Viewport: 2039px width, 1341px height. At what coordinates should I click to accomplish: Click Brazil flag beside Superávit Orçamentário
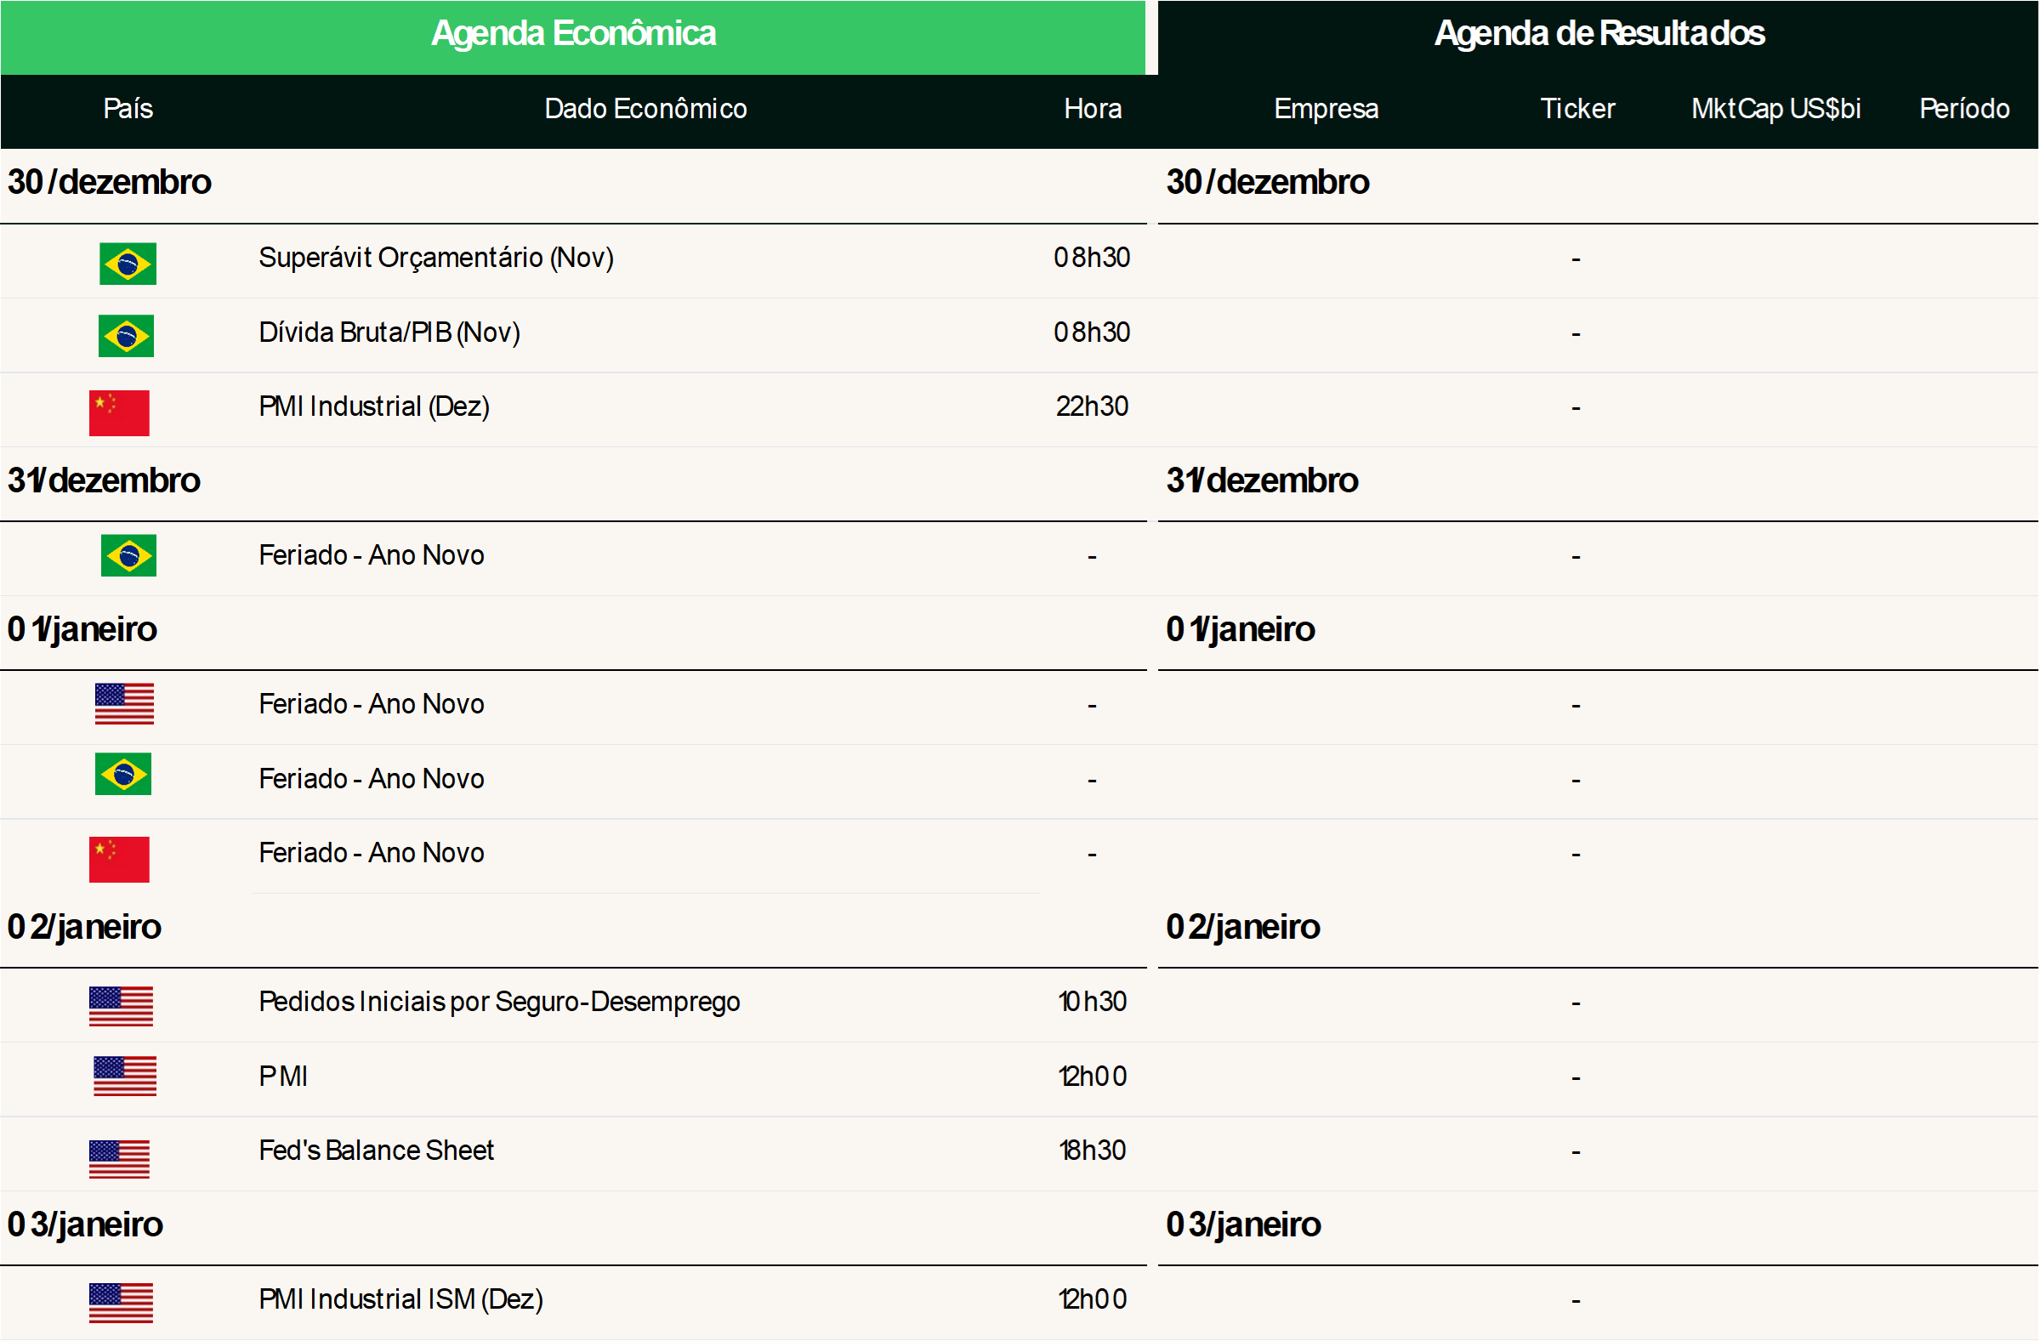[x=128, y=263]
